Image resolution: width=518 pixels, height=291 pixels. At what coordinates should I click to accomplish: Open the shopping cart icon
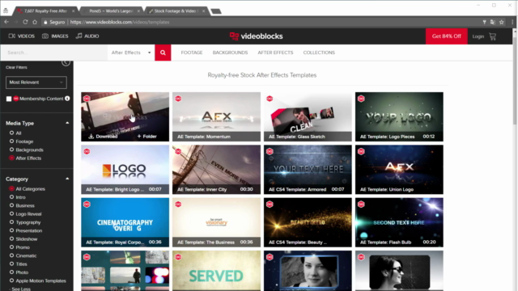pyautogui.click(x=493, y=36)
